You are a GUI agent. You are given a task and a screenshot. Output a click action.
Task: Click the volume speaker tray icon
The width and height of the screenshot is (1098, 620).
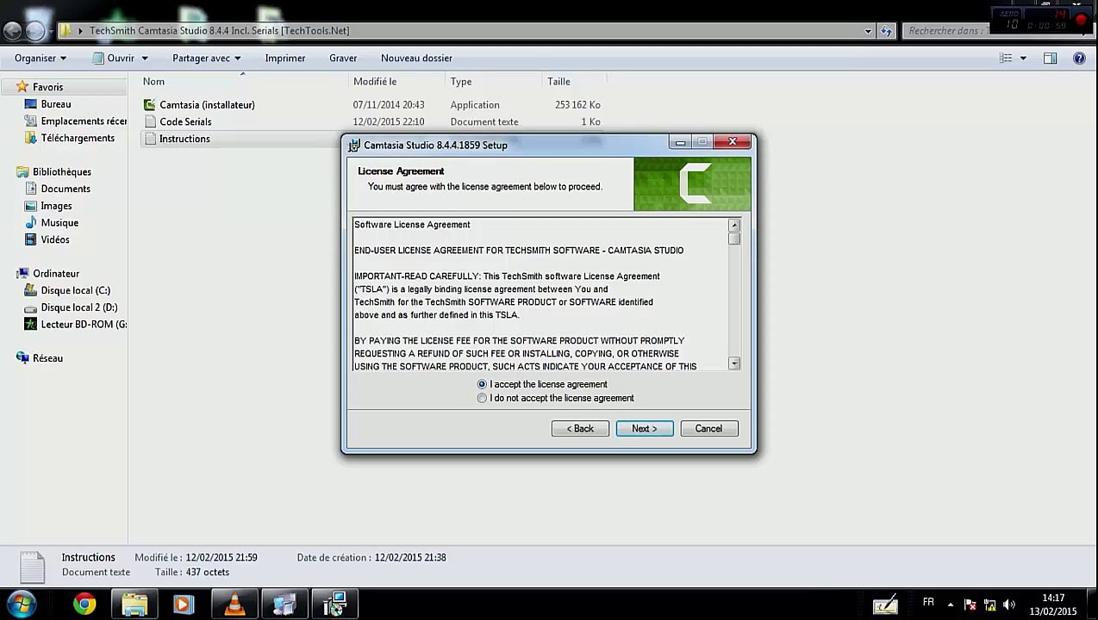click(1009, 604)
